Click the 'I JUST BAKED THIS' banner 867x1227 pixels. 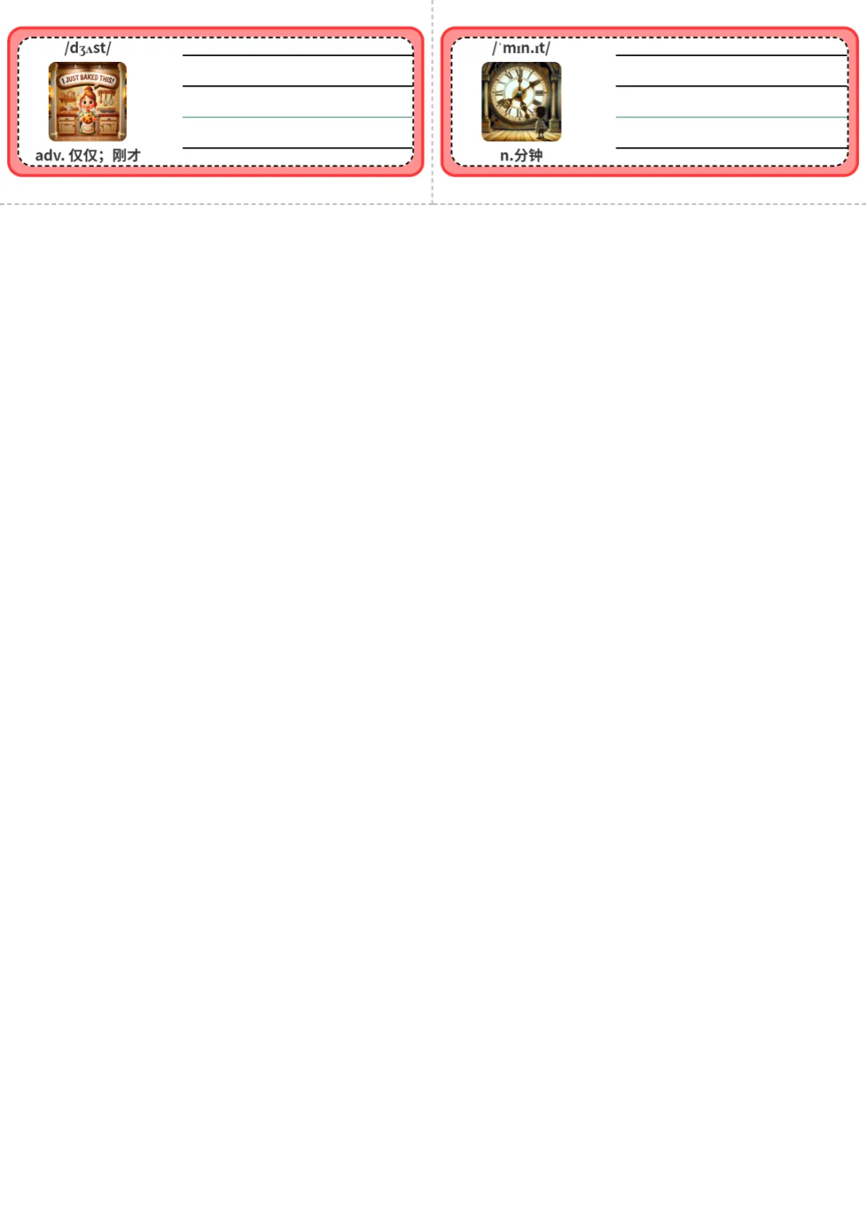pyautogui.click(x=88, y=79)
